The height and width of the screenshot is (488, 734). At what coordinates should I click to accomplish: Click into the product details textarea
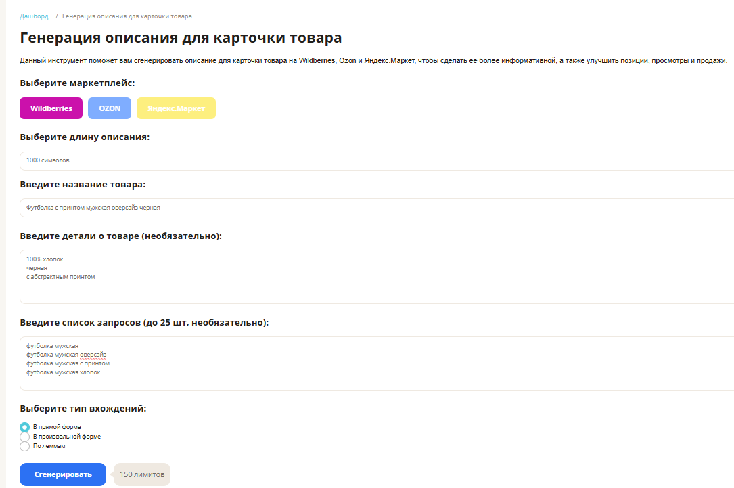point(377,277)
